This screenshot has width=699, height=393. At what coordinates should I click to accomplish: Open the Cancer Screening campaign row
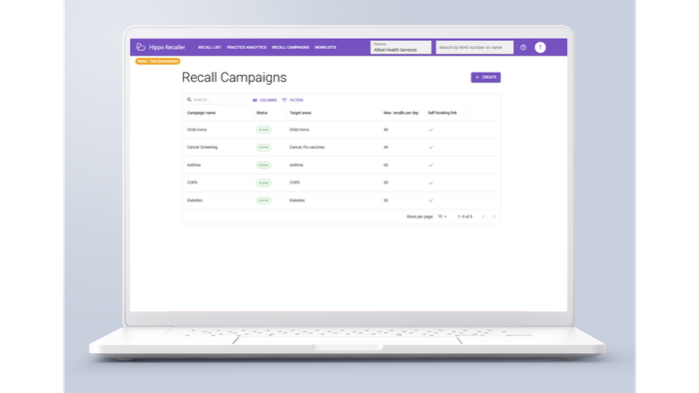[342, 148]
